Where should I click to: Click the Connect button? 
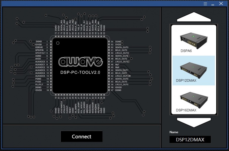81,136
